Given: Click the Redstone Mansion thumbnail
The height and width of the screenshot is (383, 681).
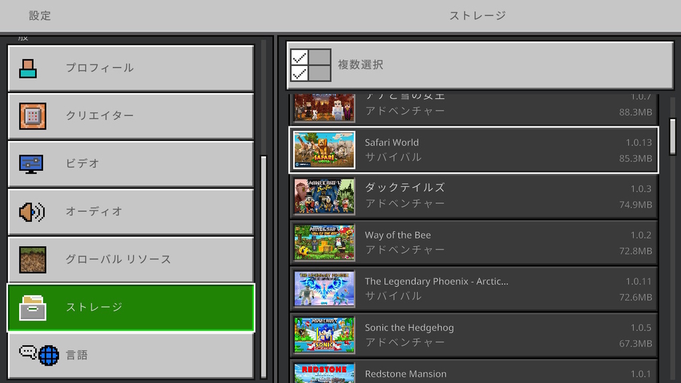Looking at the screenshot, I should pyautogui.click(x=324, y=373).
